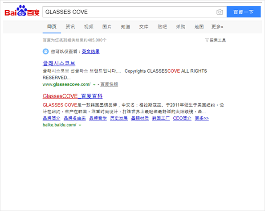Click the 墨镜材质 sublink
265x211 pixels.
click(x=140, y=118)
